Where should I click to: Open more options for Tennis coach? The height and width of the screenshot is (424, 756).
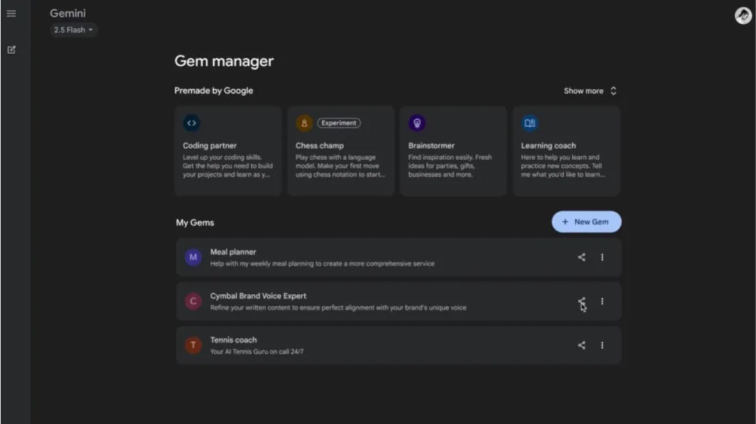point(602,345)
